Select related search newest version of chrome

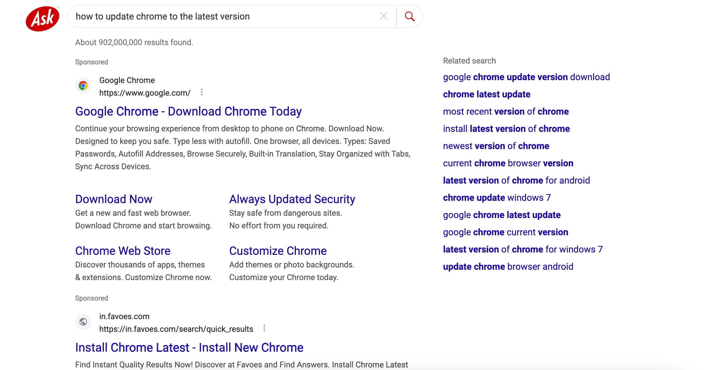click(496, 146)
